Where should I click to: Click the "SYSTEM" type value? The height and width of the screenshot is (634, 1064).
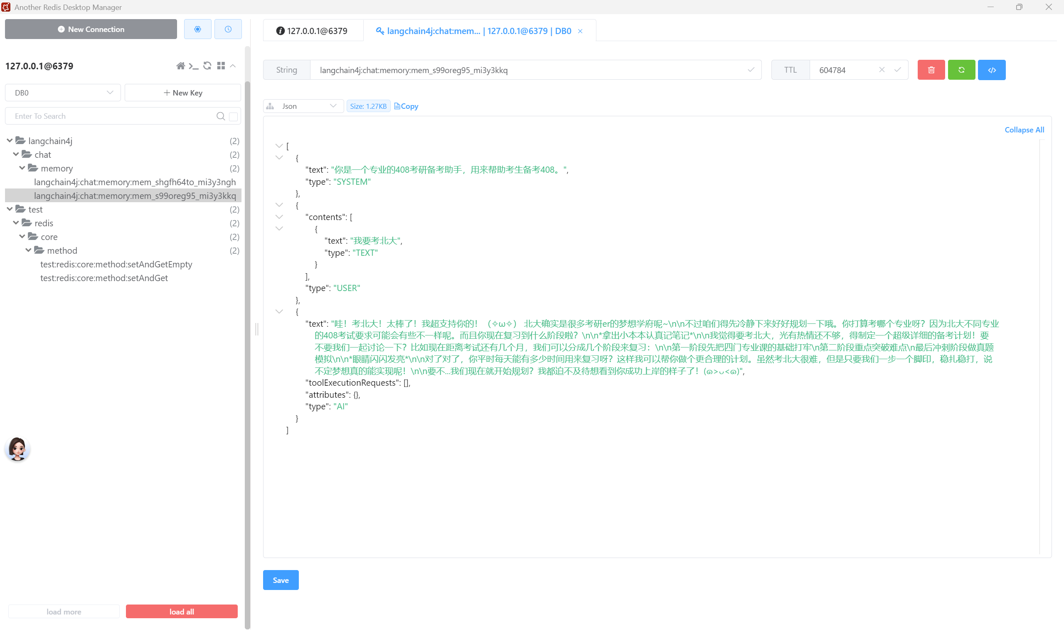coord(352,182)
